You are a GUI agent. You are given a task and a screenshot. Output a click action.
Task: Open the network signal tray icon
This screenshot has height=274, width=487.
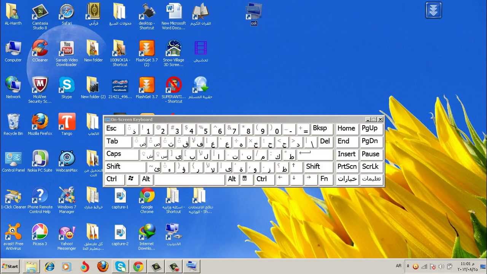click(424, 266)
